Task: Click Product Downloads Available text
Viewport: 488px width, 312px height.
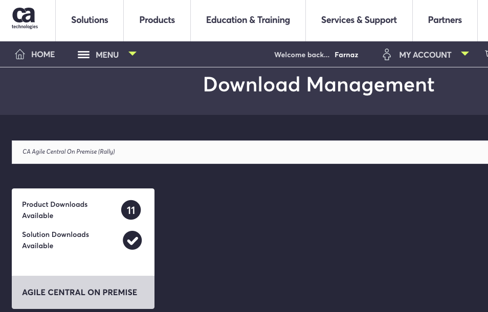Action: (55, 210)
